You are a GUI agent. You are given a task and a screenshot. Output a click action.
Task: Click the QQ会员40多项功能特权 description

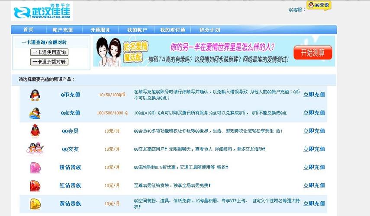click(208, 131)
